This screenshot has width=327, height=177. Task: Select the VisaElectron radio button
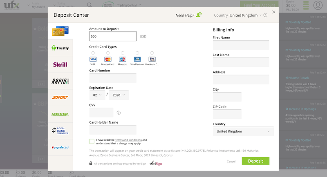point(137,53)
